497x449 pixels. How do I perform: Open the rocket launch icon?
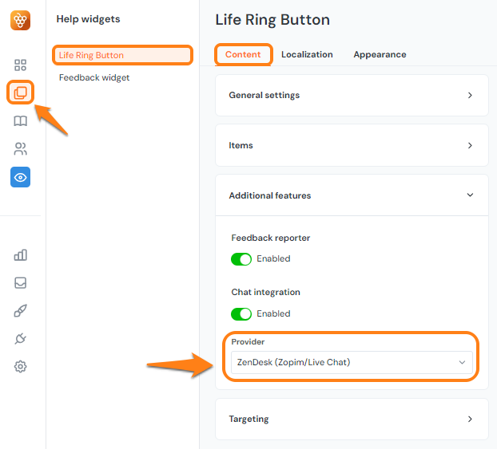pyautogui.click(x=21, y=311)
